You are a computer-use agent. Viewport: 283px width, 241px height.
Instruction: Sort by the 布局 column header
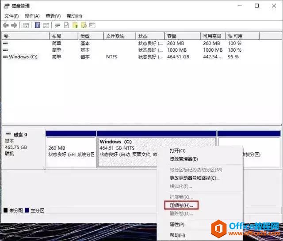(x=64, y=36)
